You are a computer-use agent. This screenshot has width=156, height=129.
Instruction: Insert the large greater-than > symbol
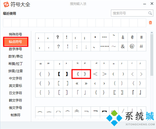click(x=105, y=74)
